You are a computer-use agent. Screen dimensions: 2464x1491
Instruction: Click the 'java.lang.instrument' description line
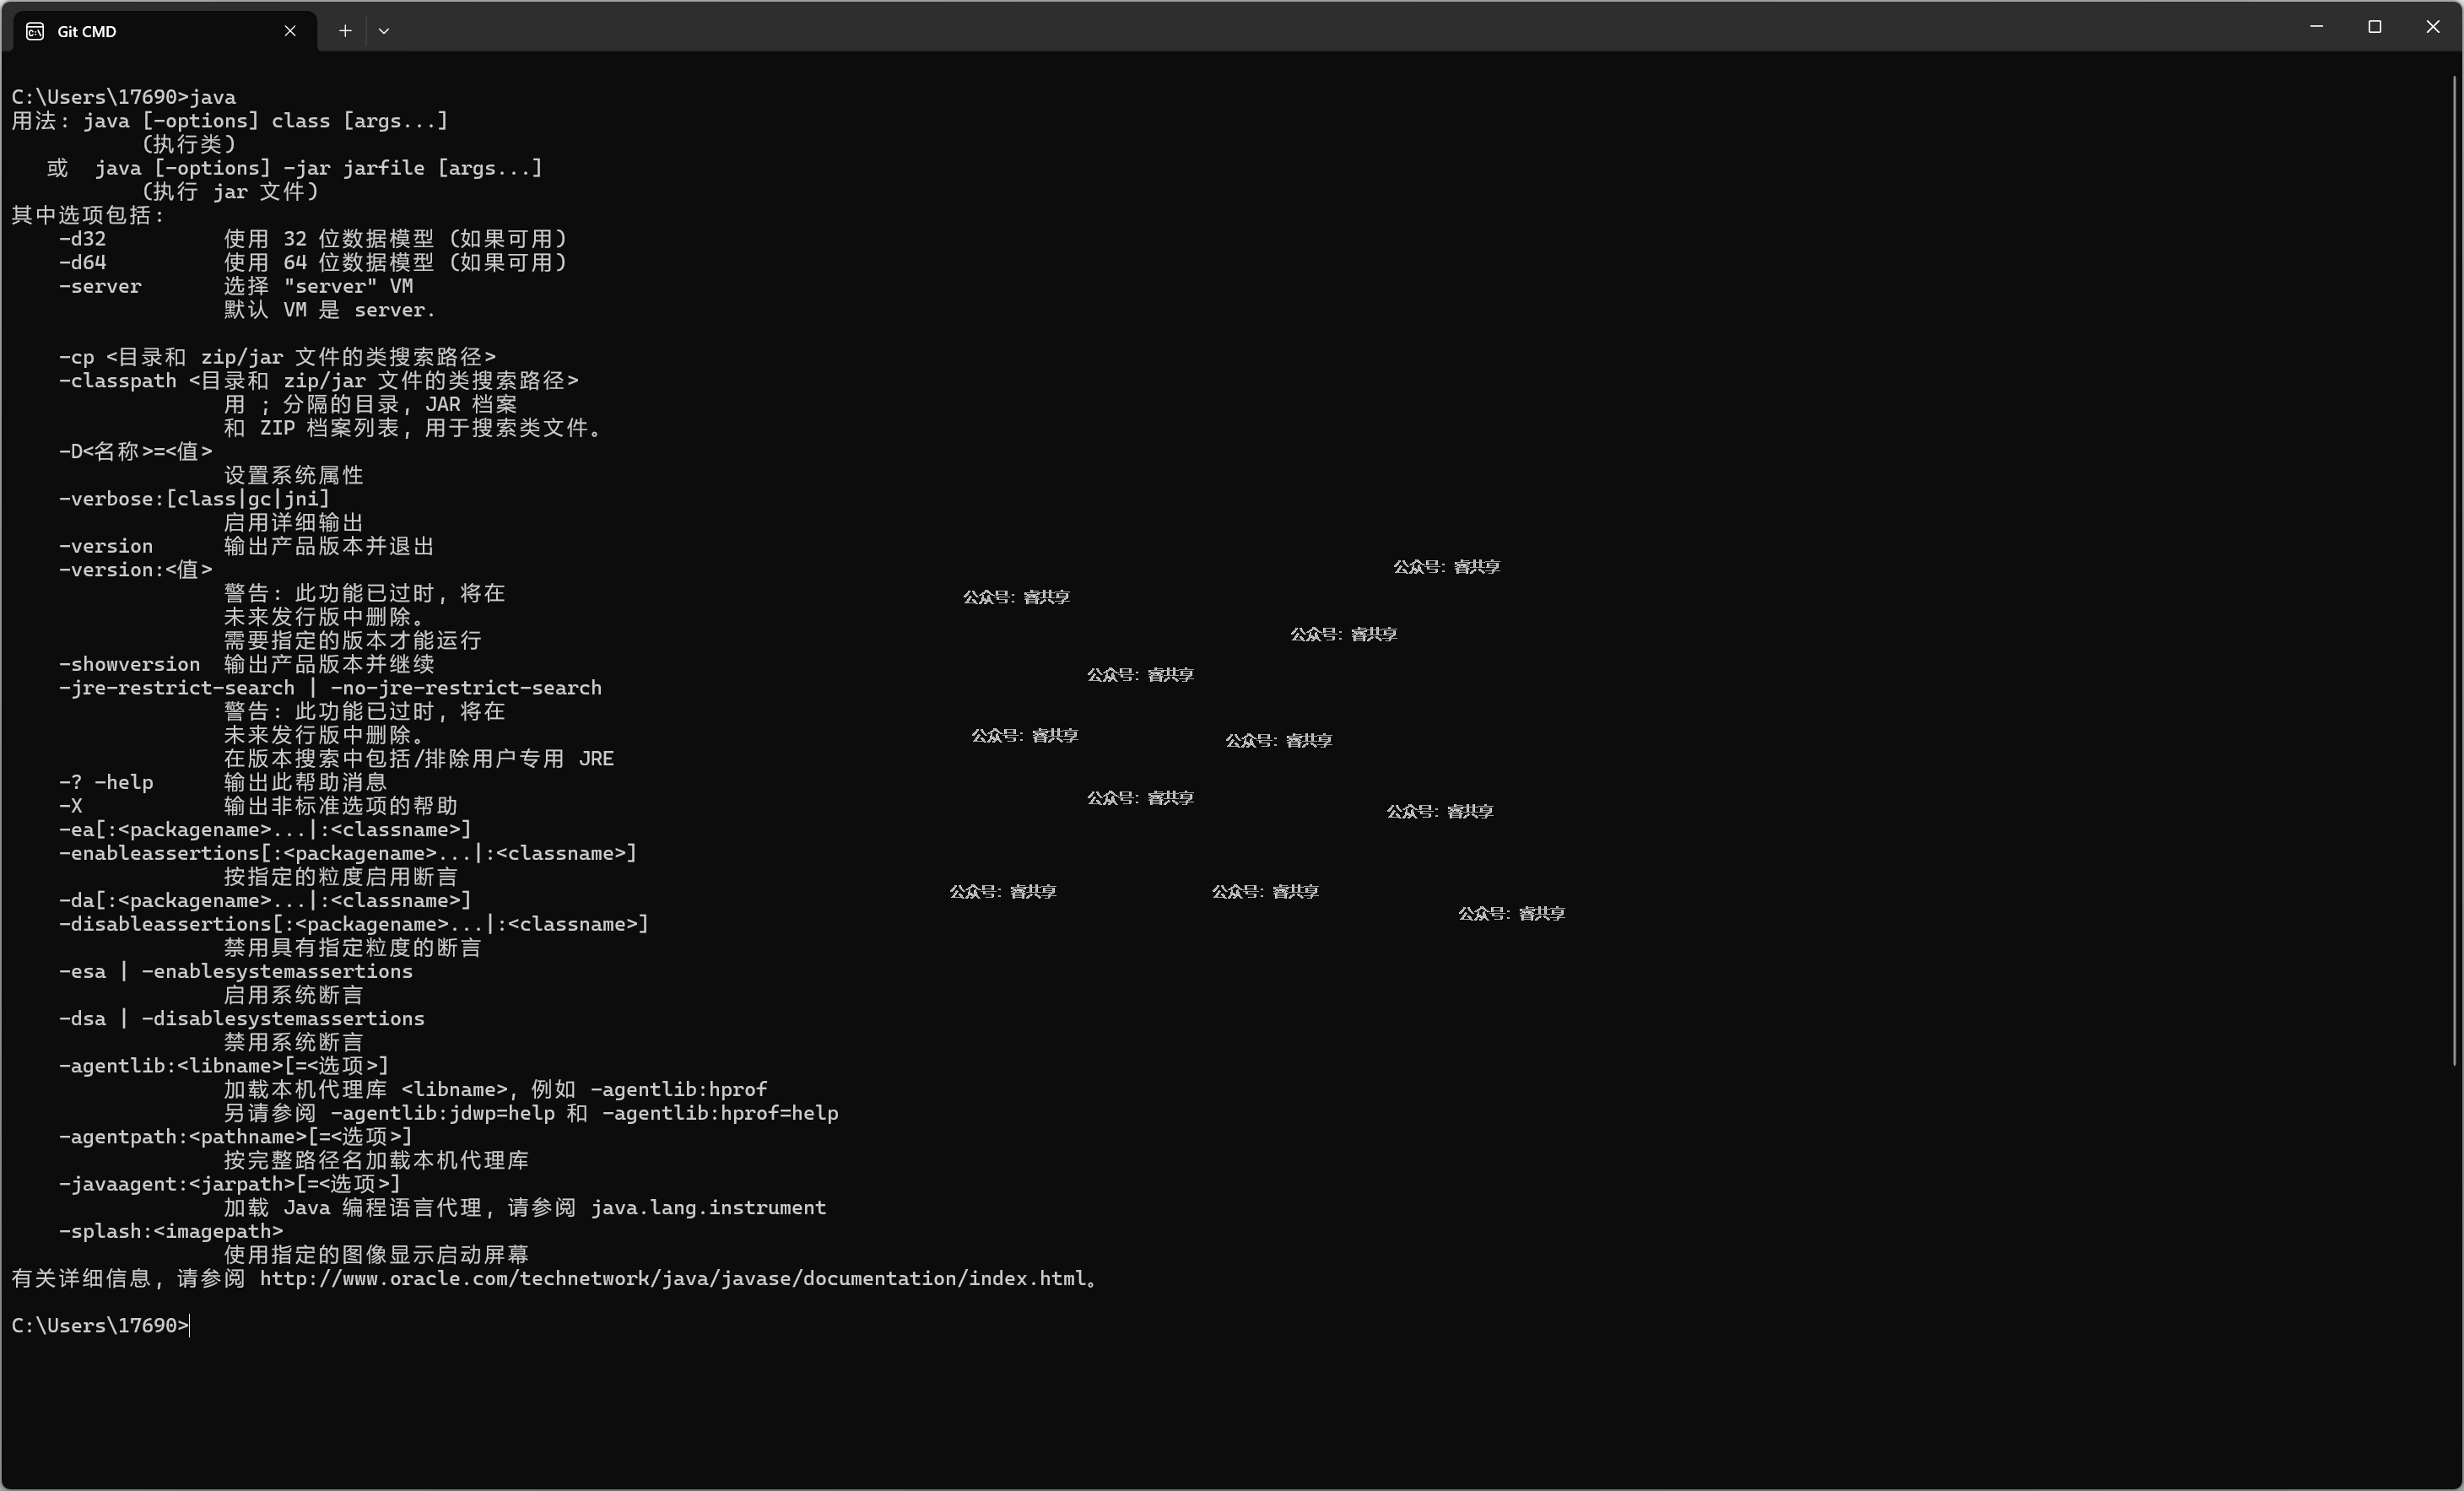pyautogui.click(x=525, y=1208)
